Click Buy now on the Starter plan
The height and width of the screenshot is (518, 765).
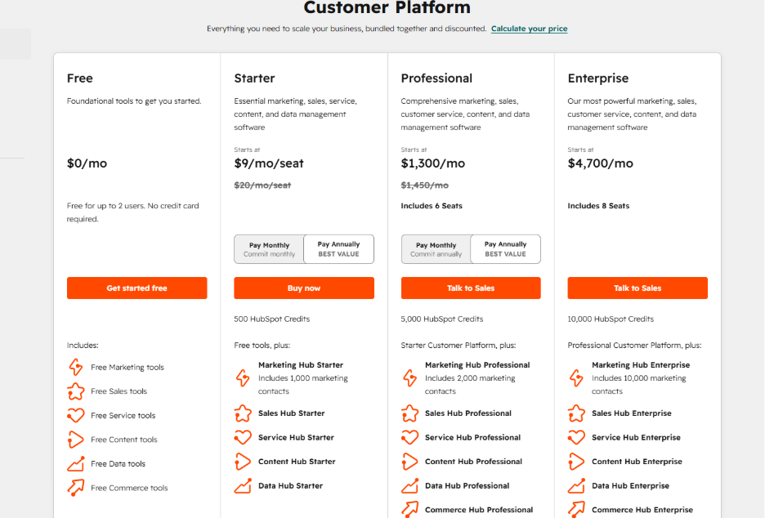(304, 288)
